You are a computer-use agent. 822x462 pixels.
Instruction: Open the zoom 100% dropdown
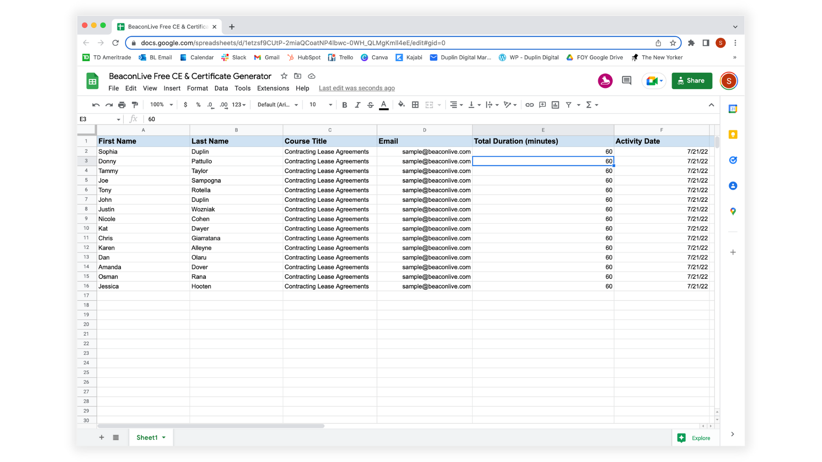click(x=161, y=105)
